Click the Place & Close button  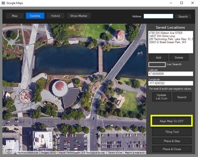[172, 149]
